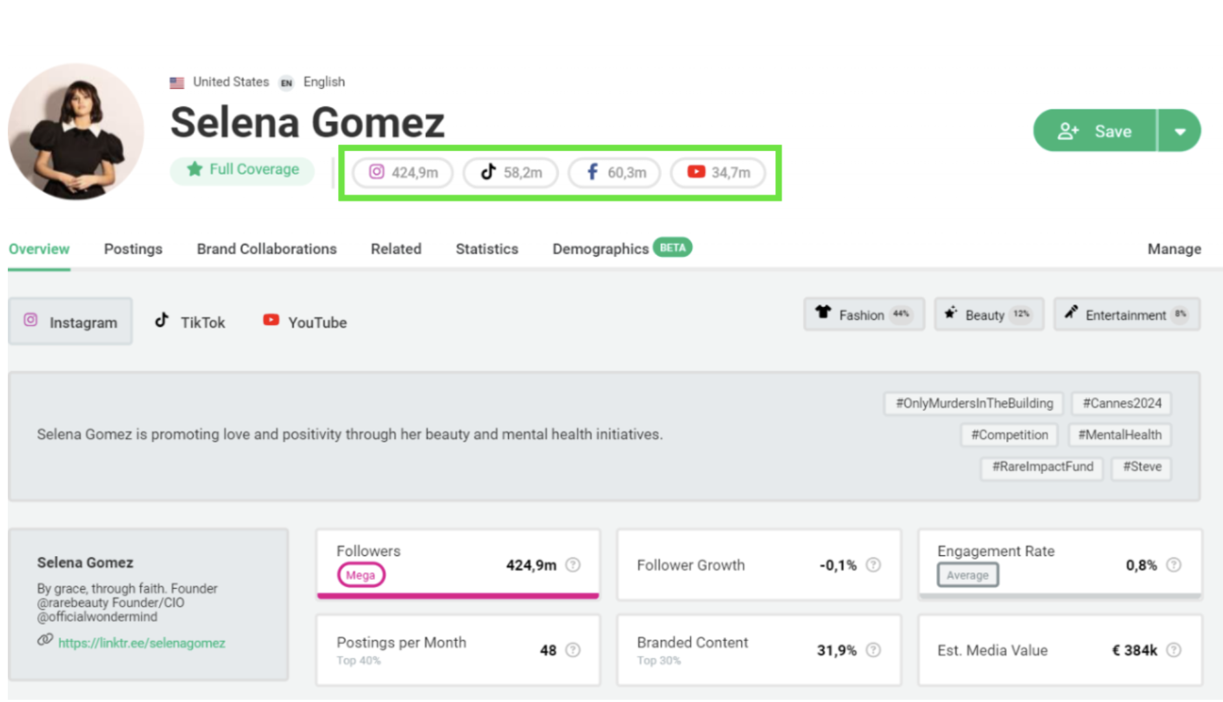Go to the Demographics tab
The width and height of the screenshot is (1223, 702).
[600, 249]
